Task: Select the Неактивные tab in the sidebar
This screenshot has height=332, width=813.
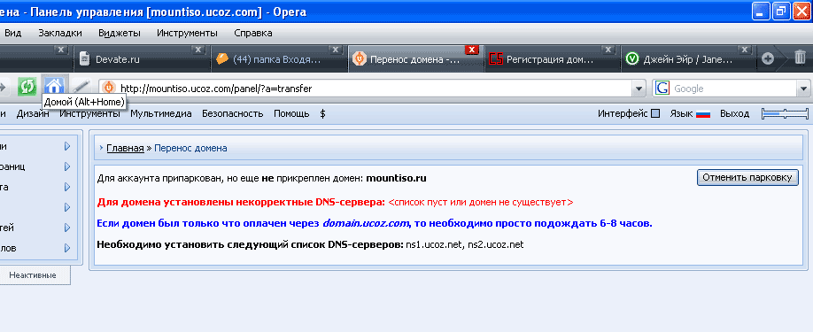Action: pyautogui.click(x=33, y=275)
